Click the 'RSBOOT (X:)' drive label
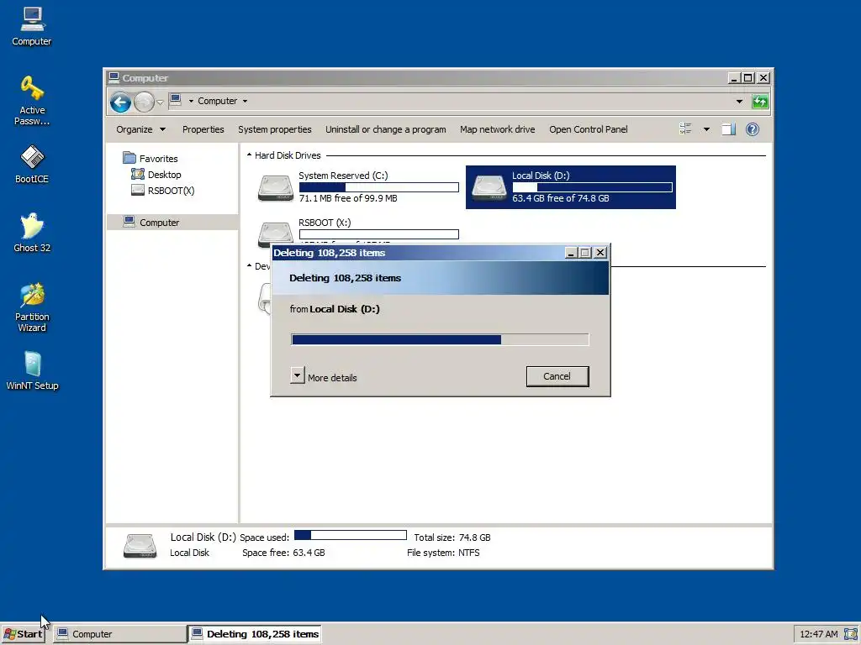 325,222
